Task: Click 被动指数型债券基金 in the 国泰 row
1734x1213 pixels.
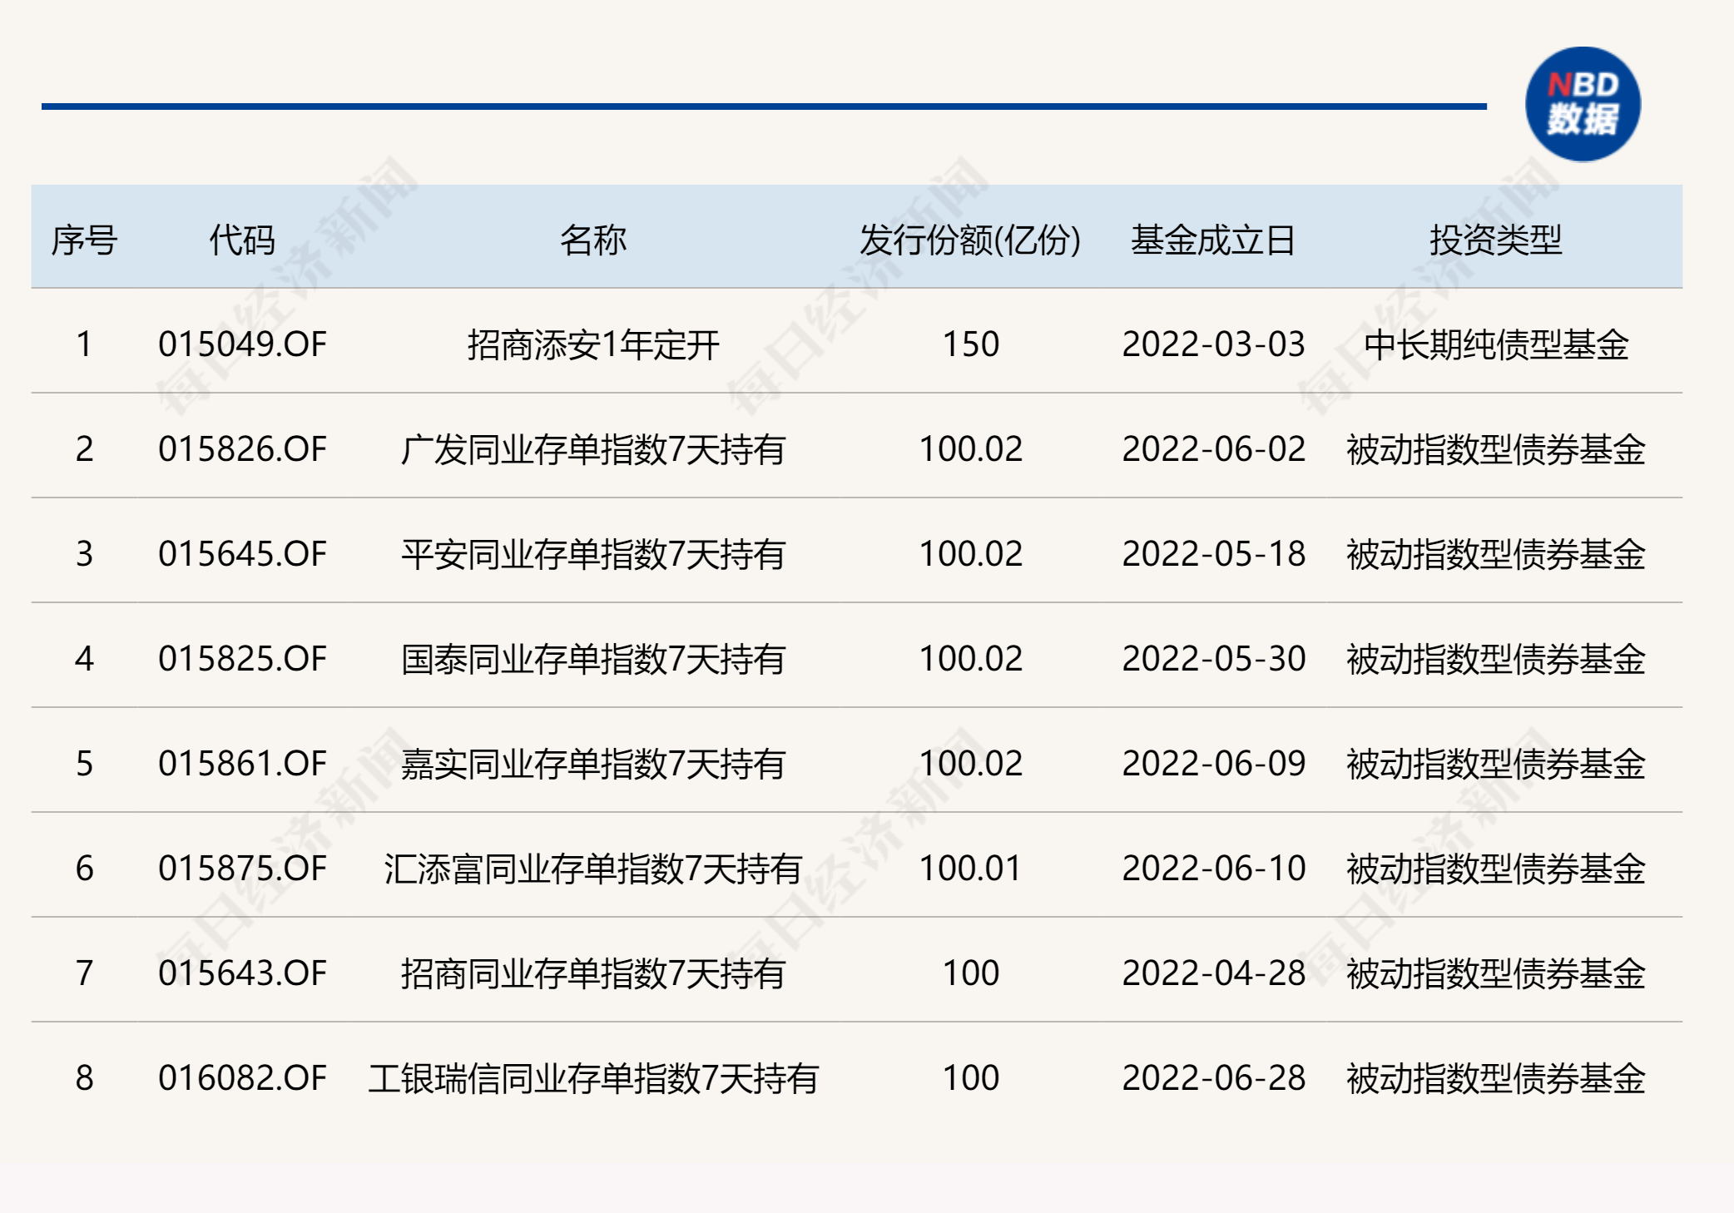Action: [1496, 659]
